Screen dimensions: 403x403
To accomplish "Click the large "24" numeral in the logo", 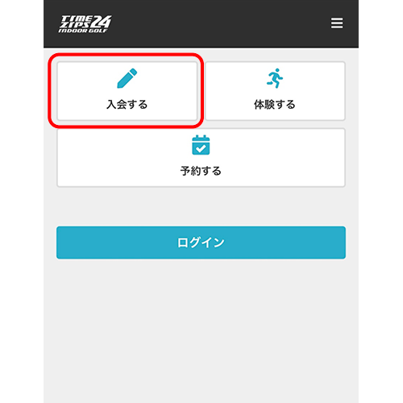I will pyautogui.click(x=101, y=22).
